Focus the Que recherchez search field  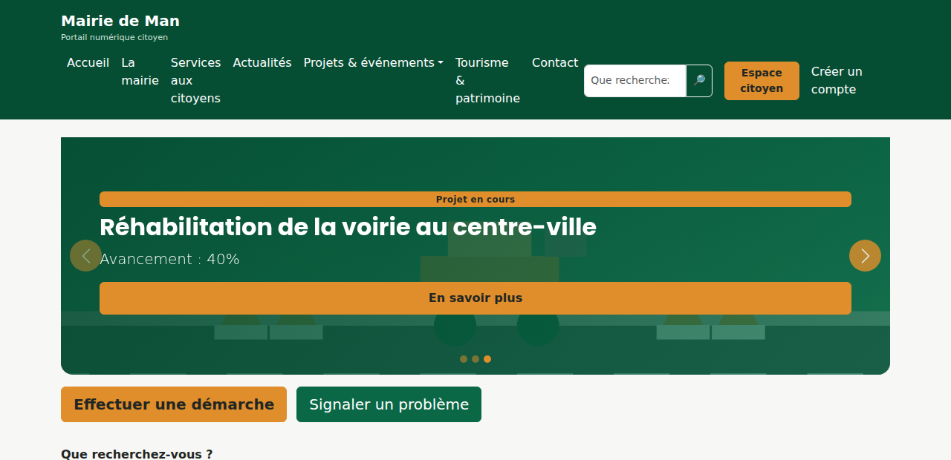coord(634,81)
